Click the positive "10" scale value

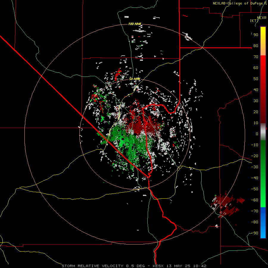(x=256, y=123)
